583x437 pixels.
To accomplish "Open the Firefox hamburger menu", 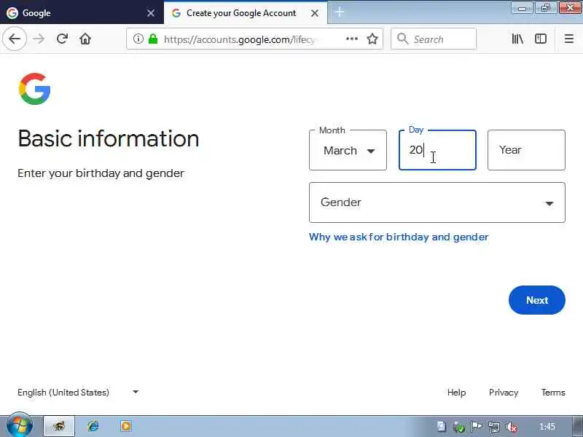I will (569, 39).
